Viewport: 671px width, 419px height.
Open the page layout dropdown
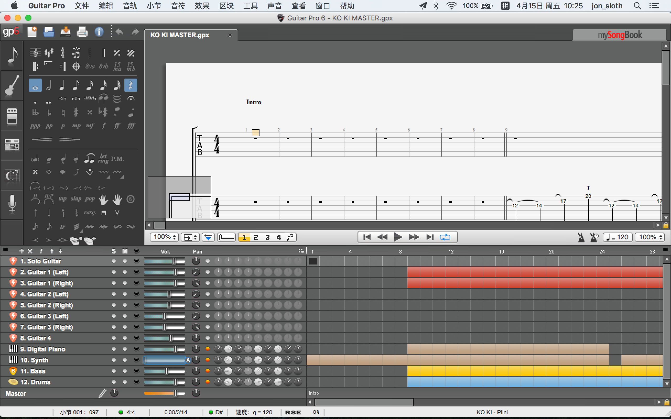(x=190, y=237)
